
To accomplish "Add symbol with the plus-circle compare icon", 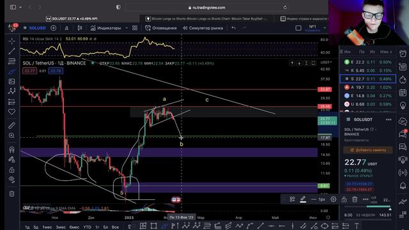I will pyautogui.click(x=53, y=28).
